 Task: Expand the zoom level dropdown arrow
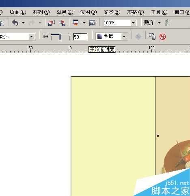tap(134, 23)
